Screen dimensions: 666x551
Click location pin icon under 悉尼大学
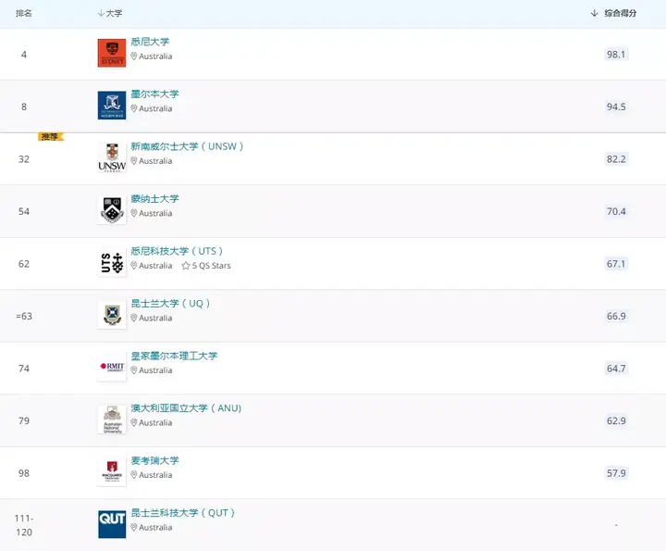pyautogui.click(x=134, y=56)
